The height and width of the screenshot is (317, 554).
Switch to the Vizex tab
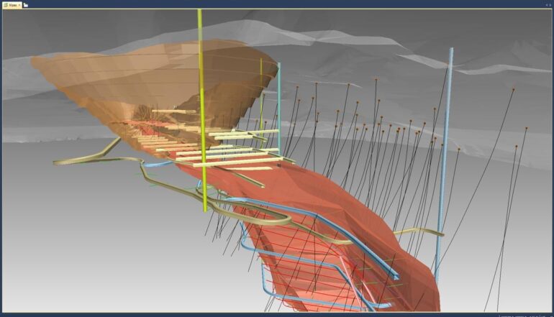point(10,4)
